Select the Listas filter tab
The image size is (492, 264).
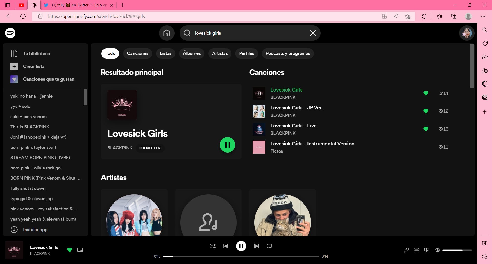(166, 53)
